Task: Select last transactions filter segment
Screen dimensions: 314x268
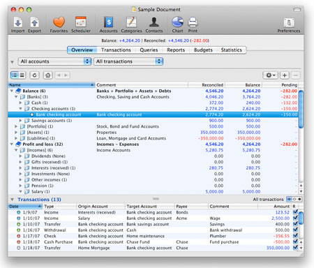Action: pyautogui.click(x=299, y=200)
